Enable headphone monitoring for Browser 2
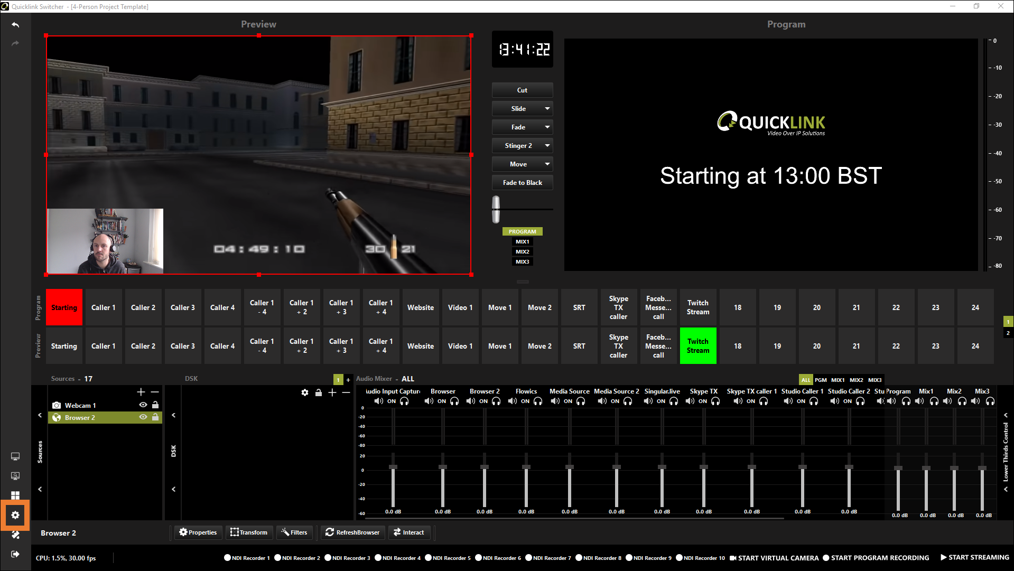The height and width of the screenshot is (571, 1014). tap(496, 401)
